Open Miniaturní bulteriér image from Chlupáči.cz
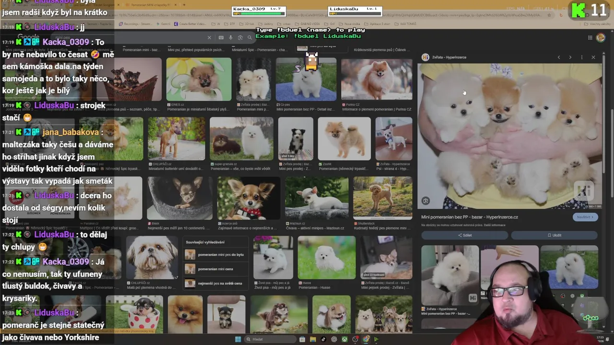This screenshot has height=345, width=614. pyautogui.click(x=176, y=138)
